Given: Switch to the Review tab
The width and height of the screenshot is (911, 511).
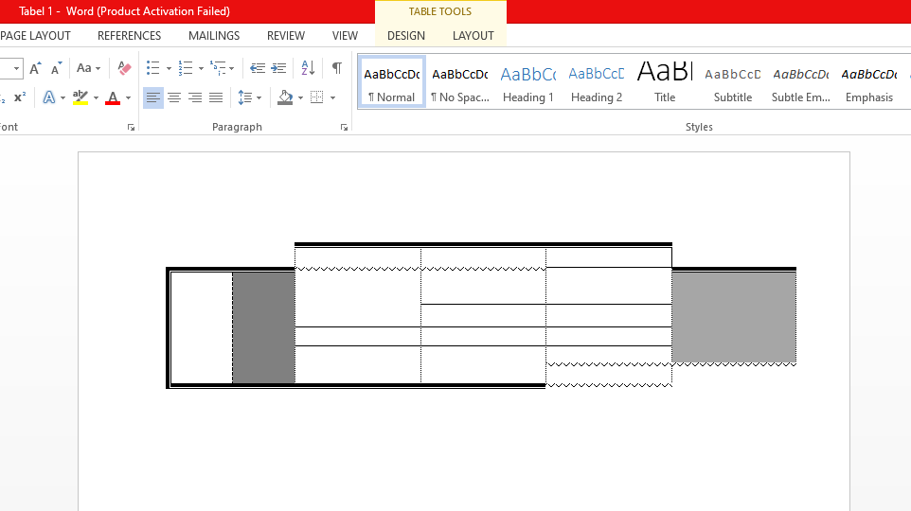Looking at the screenshot, I should click(286, 36).
